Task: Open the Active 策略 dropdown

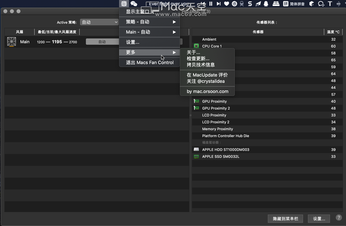Action: click(99, 22)
